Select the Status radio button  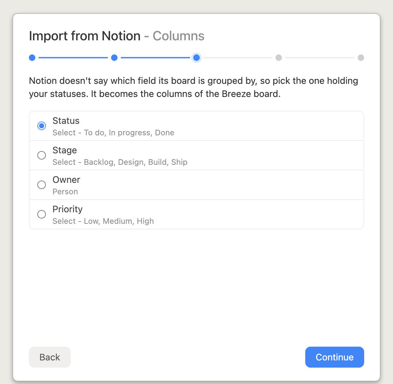click(42, 126)
